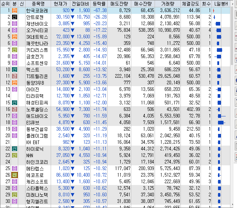Click the daily candle chart for 애드바이오

(222, 116)
